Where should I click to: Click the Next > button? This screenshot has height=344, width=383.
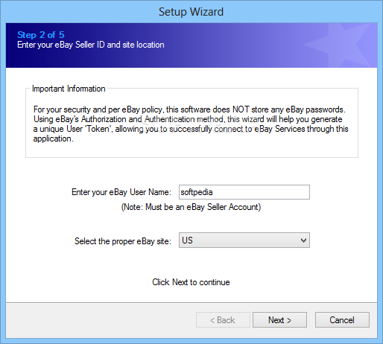click(x=279, y=320)
